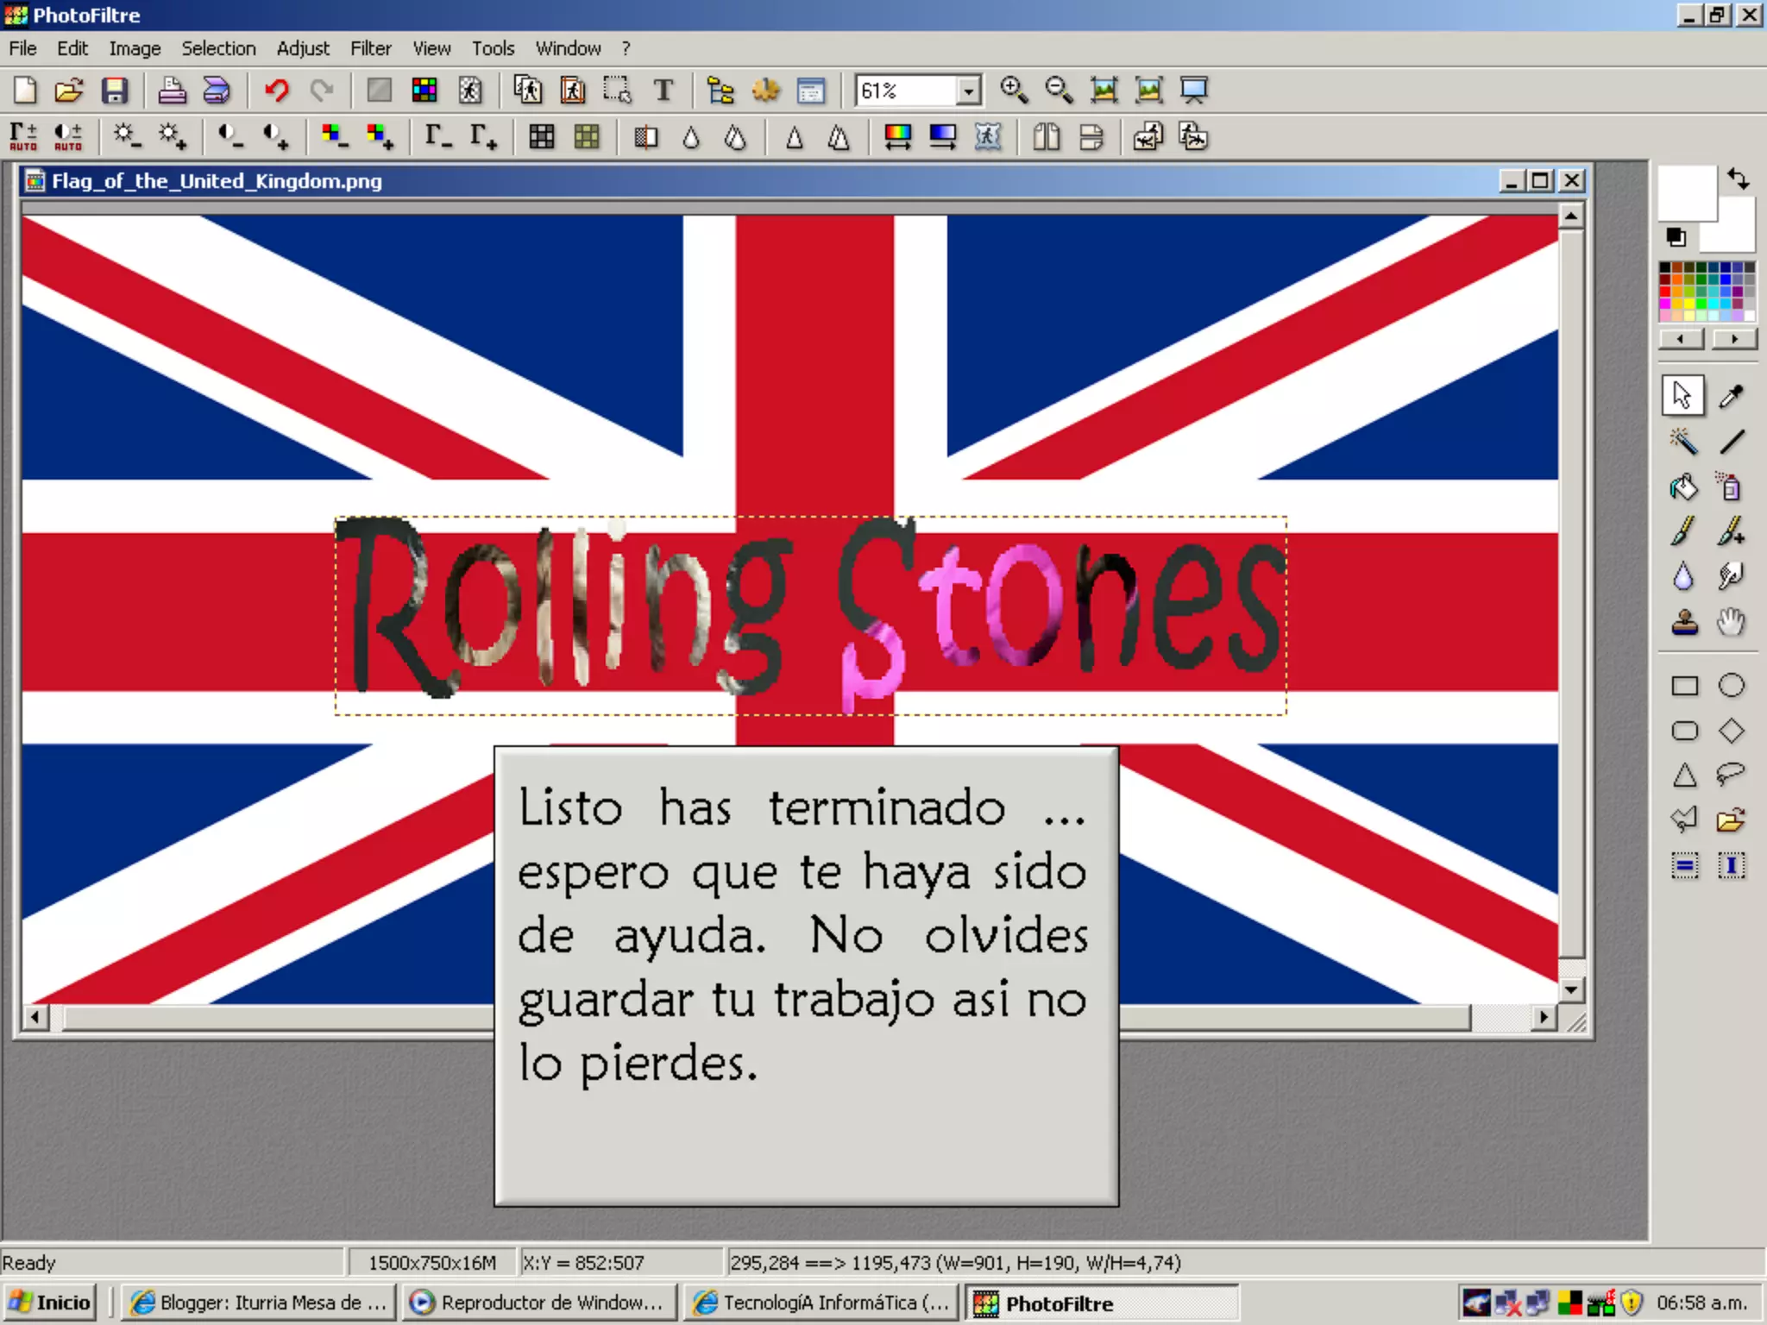Toggle the Ellipse selection shape
This screenshot has height=1325, width=1767.
point(1730,685)
